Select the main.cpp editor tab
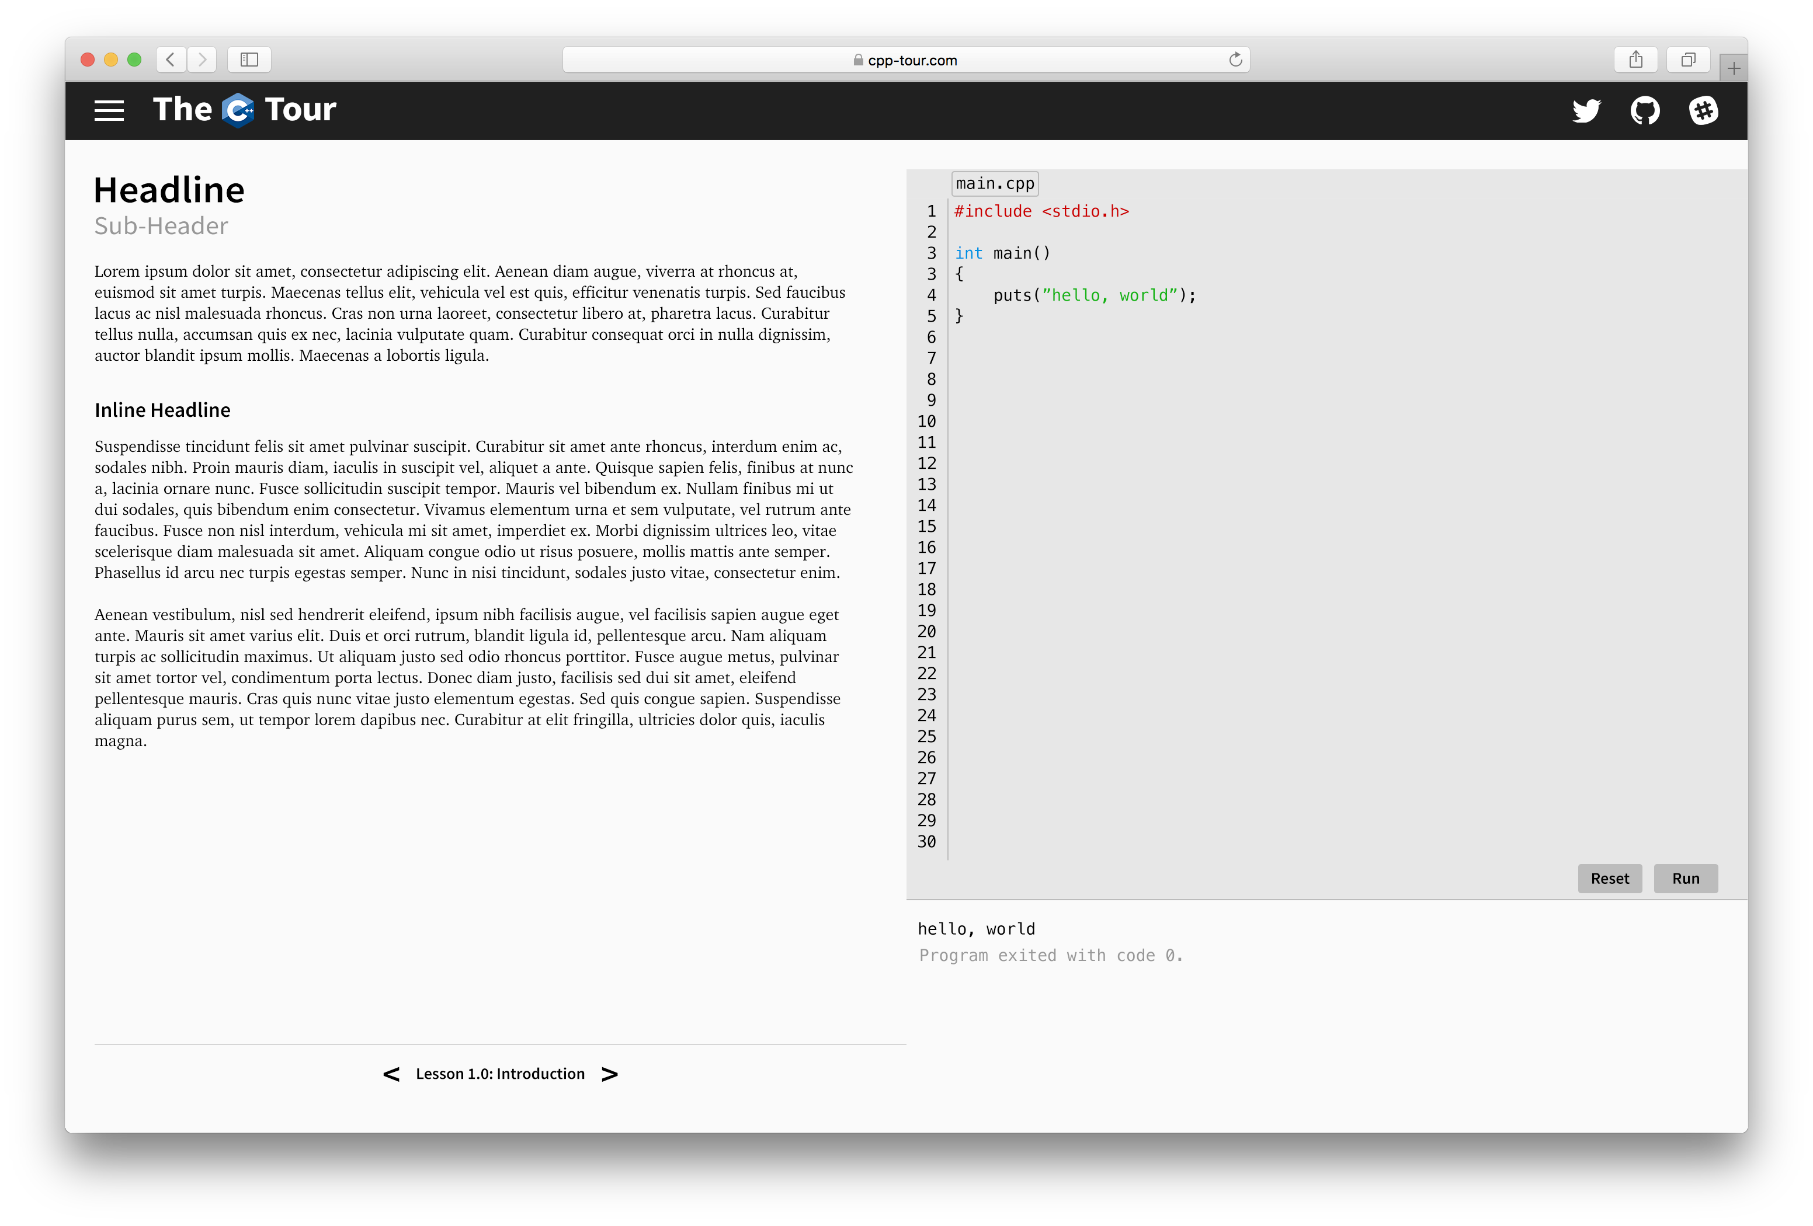The width and height of the screenshot is (1813, 1226). (994, 183)
